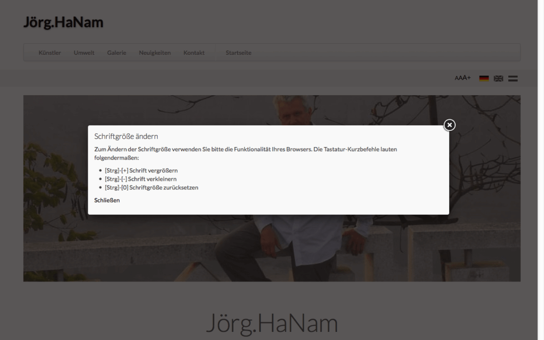Click the Schriftgröße ändern dialog heading

pyautogui.click(x=126, y=137)
